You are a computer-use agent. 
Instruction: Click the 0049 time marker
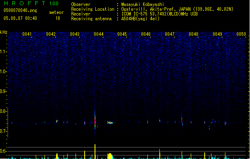point(217,34)
